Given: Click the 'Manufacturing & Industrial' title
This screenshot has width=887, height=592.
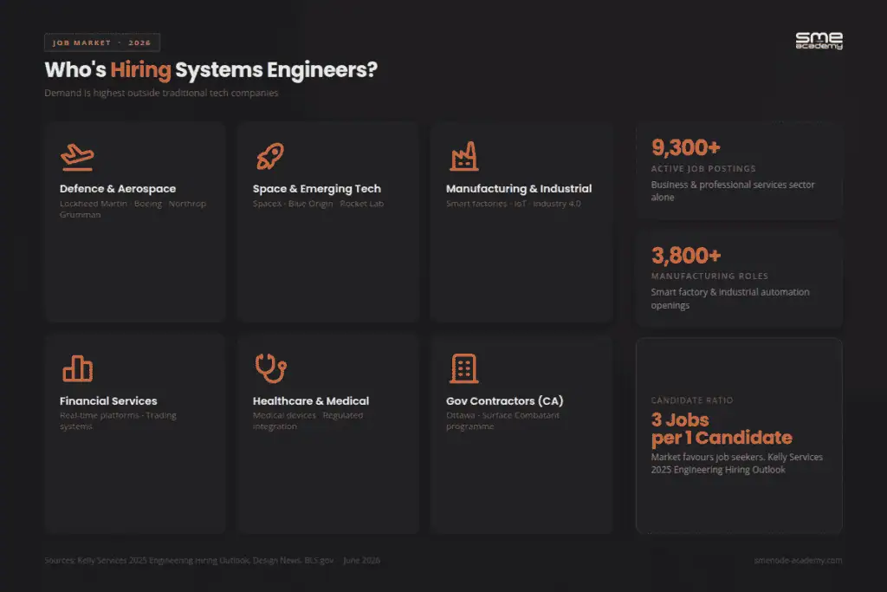Looking at the screenshot, I should click(519, 188).
